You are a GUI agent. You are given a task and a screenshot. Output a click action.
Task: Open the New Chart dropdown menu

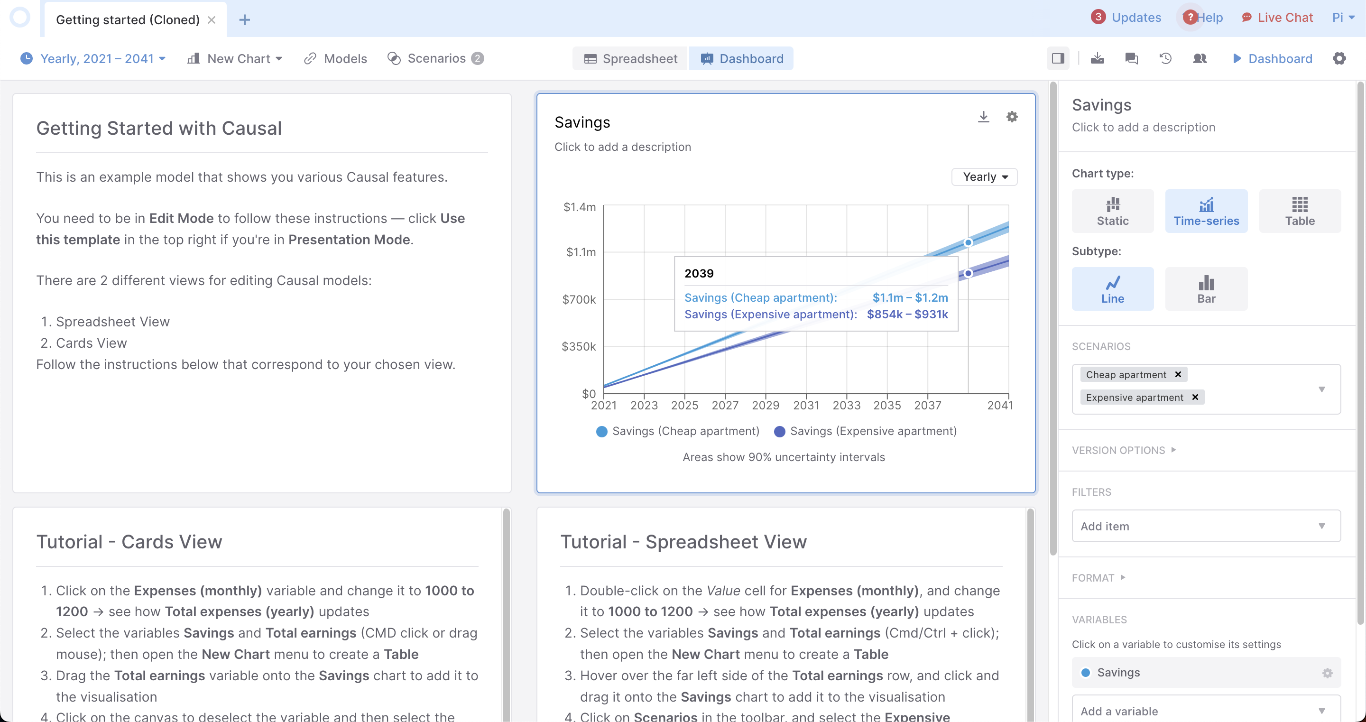235,58
